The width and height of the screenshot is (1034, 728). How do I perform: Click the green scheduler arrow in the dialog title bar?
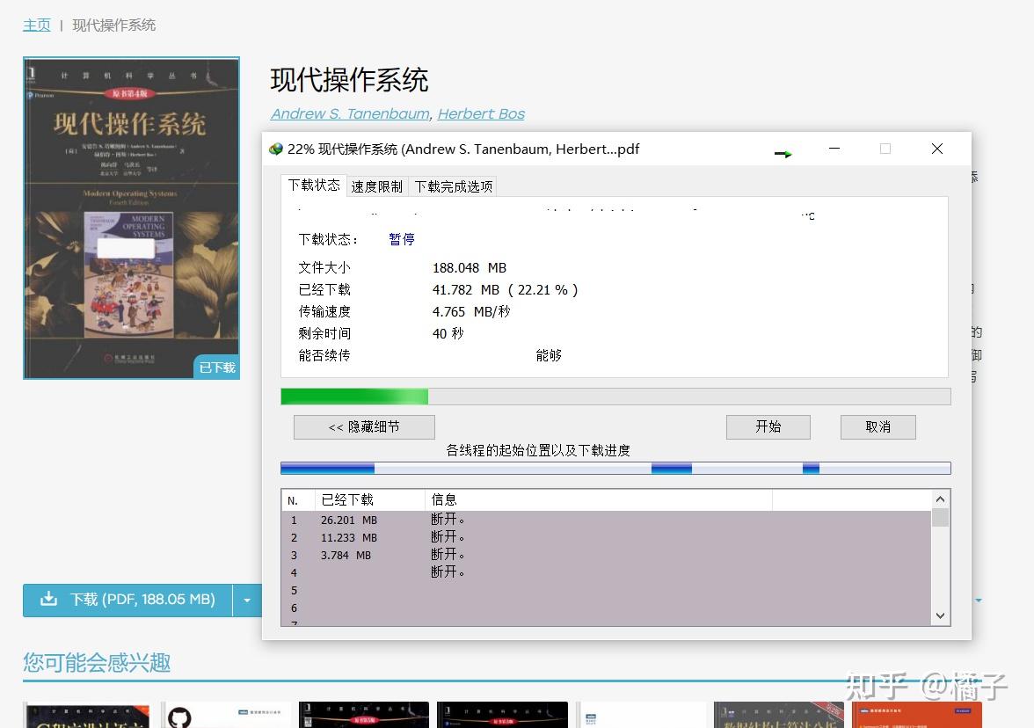pyautogui.click(x=783, y=151)
